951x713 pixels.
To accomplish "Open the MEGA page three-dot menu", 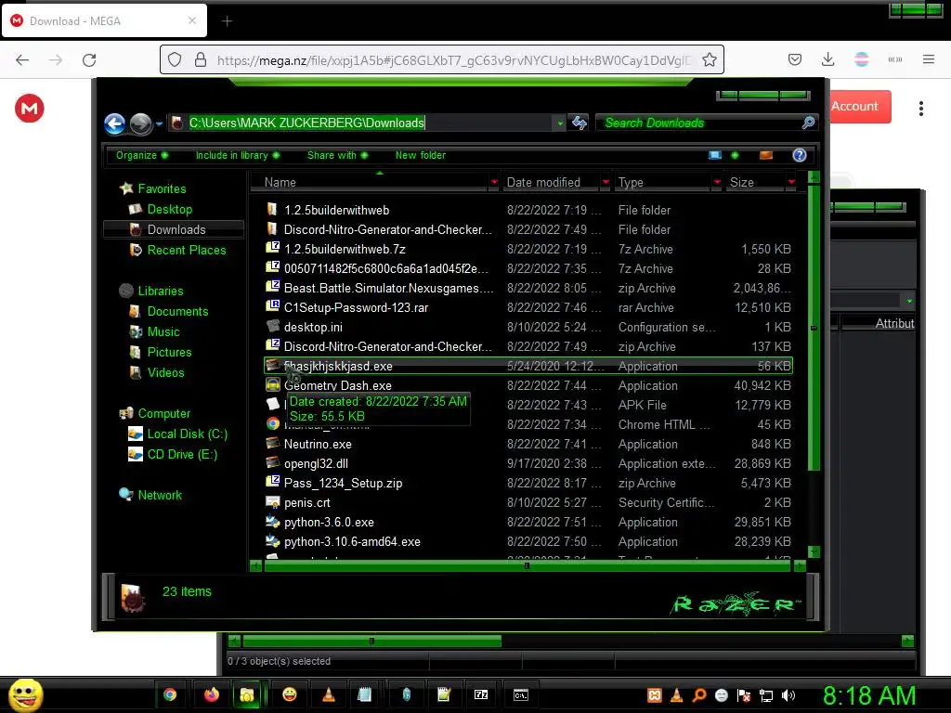I will (x=920, y=109).
